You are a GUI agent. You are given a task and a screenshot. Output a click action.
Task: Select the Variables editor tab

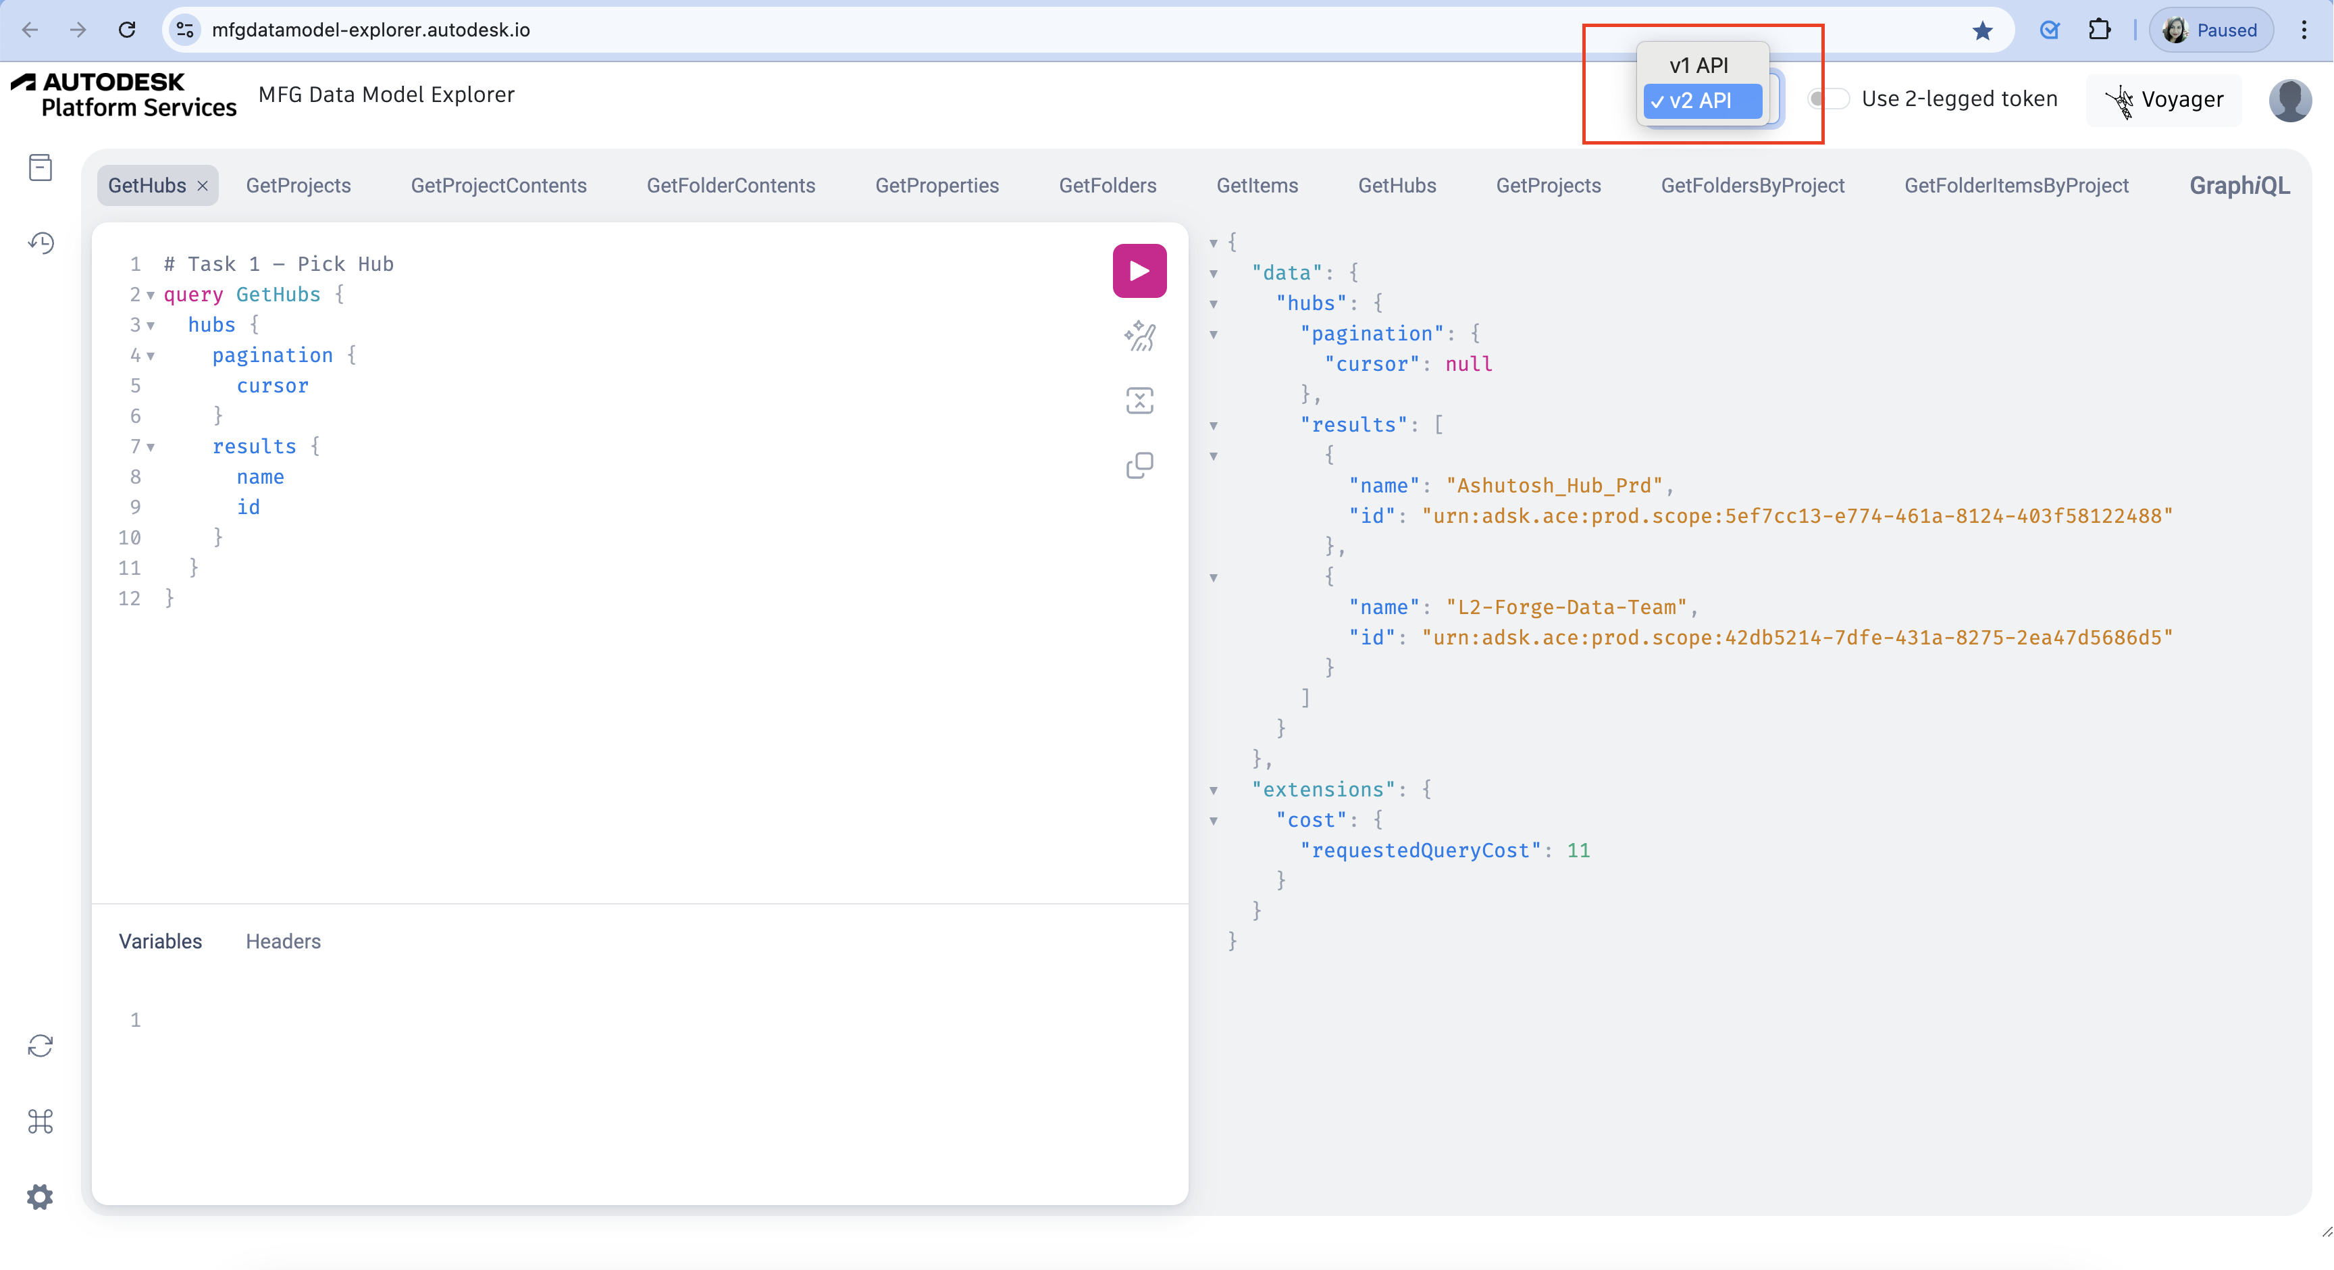pyautogui.click(x=160, y=941)
